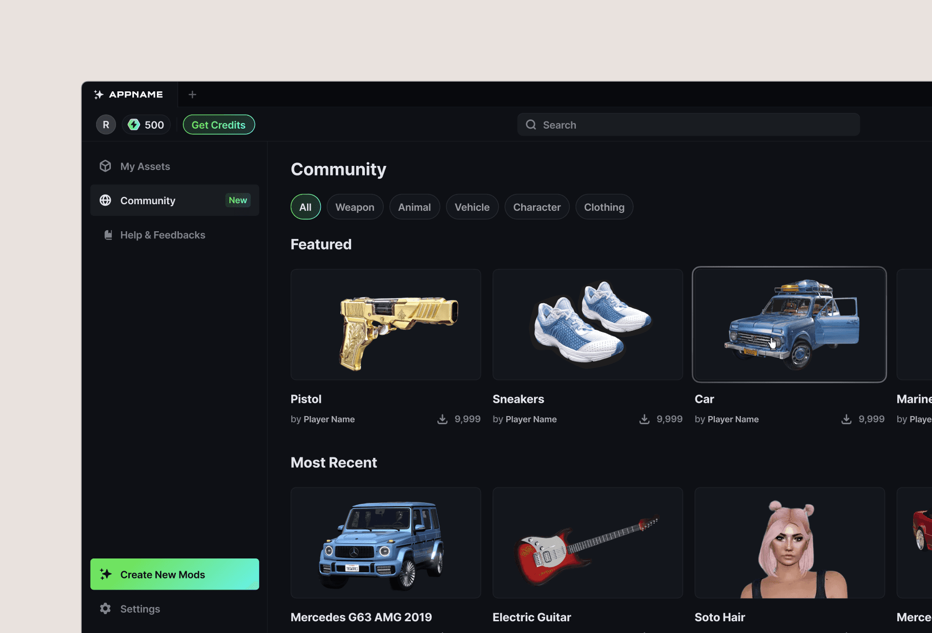
Task: Open the blue Car thumbnail
Action: pyautogui.click(x=789, y=325)
